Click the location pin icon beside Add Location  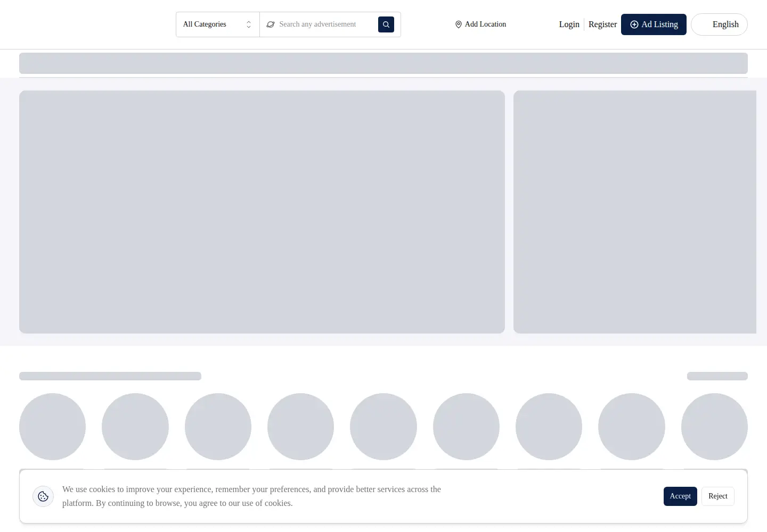click(x=458, y=24)
